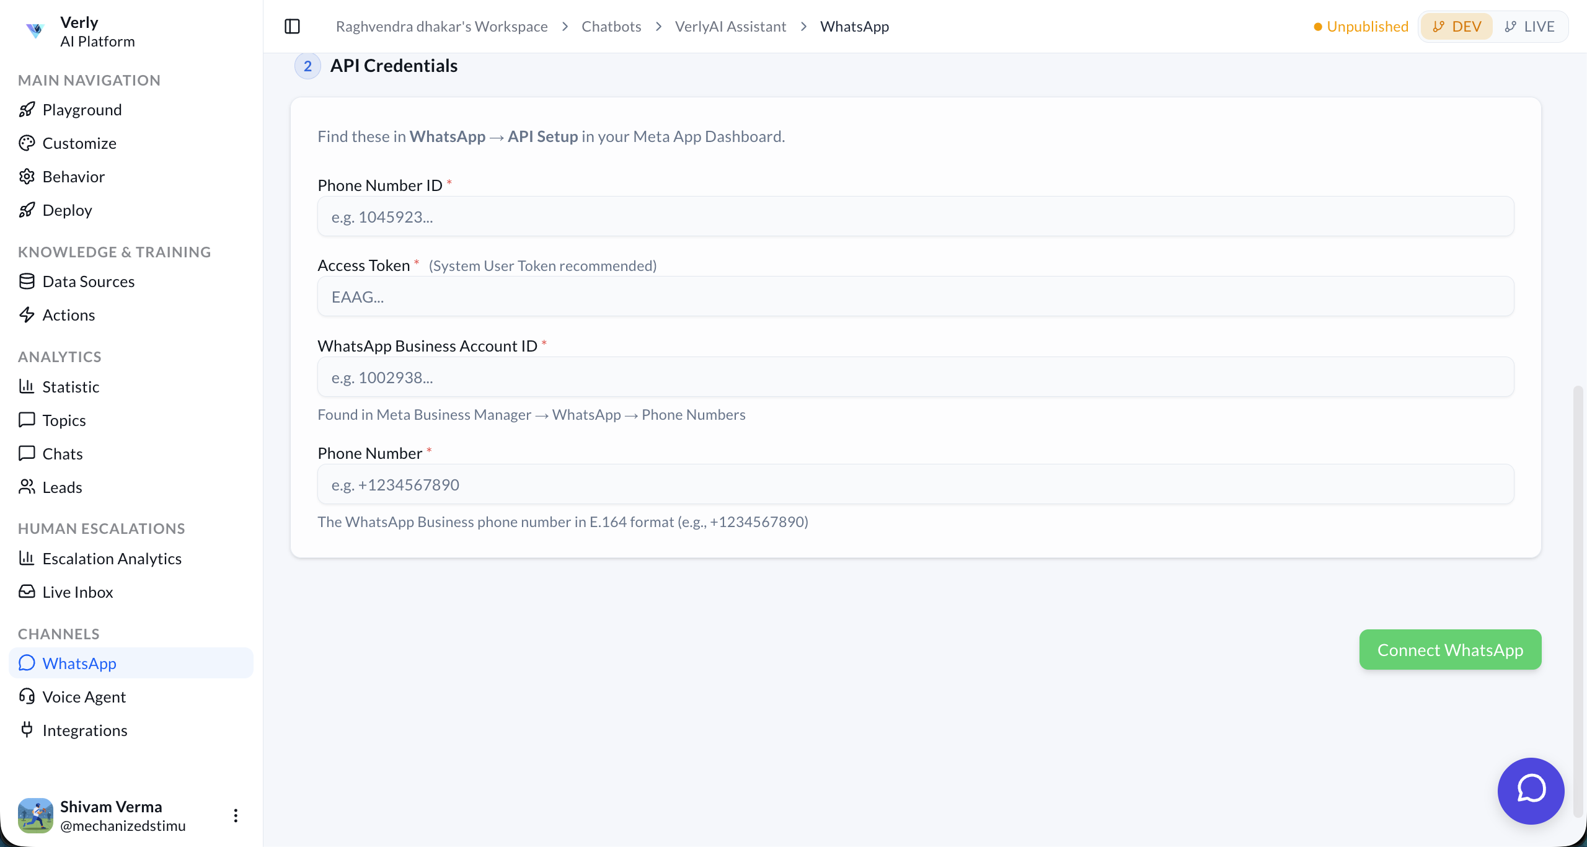Select the WhatsApp channel in sidebar
Viewport: 1587px width, 847px height.
(x=79, y=663)
